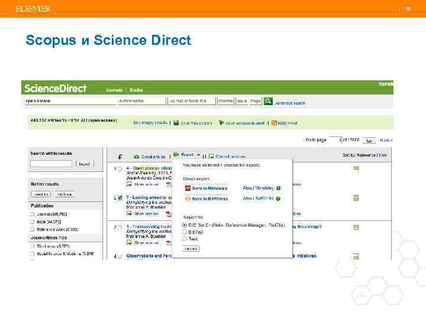Open the Books tab
The height and width of the screenshot is (319, 426).
pyautogui.click(x=136, y=90)
